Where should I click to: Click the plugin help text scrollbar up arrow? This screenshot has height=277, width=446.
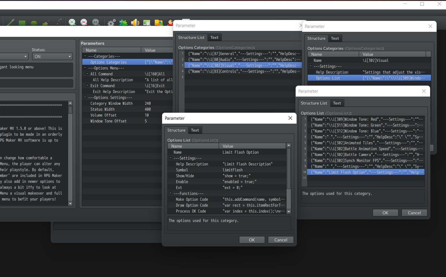coord(70,103)
